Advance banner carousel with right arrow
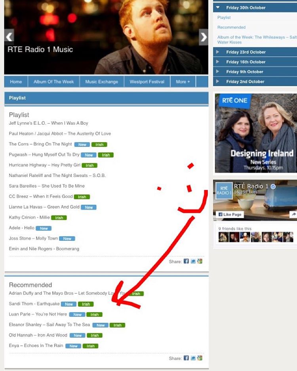 click(204, 37)
